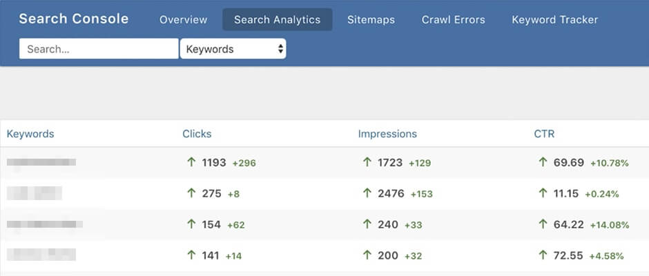Viewport: 649px width, 276px height.
Task: Sort table by Clicks column header
Action: [197, 134]
